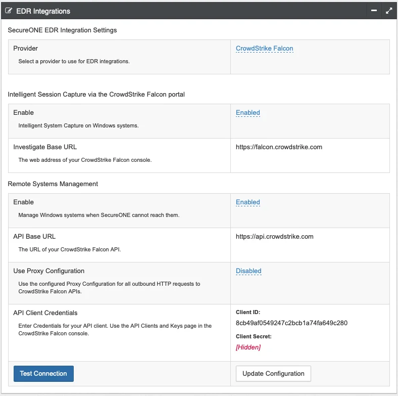Click the API Client Credentials label
This screenshot has height=396, width=398.
(x=45, y=313)
